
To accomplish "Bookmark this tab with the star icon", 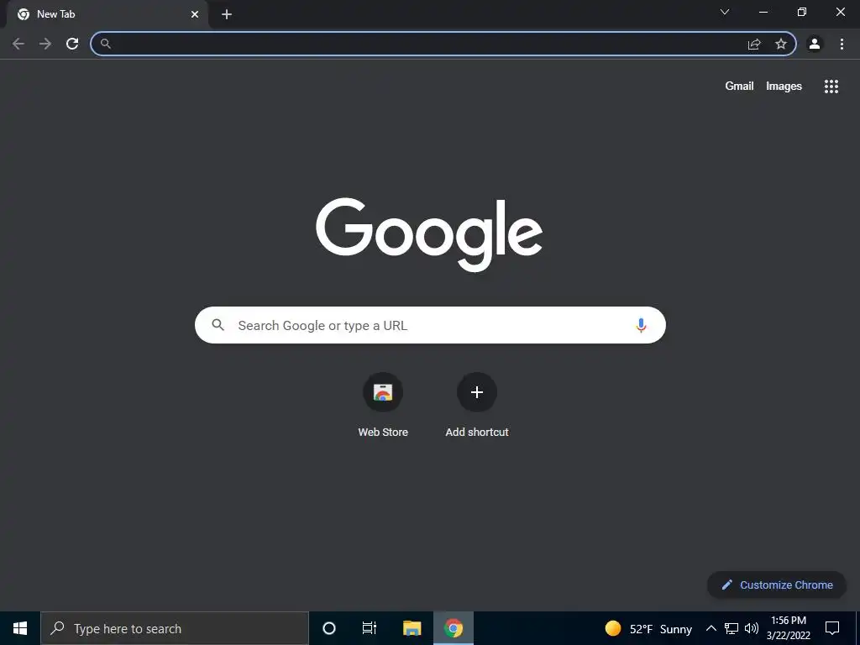I will click(x=781, y=44).
